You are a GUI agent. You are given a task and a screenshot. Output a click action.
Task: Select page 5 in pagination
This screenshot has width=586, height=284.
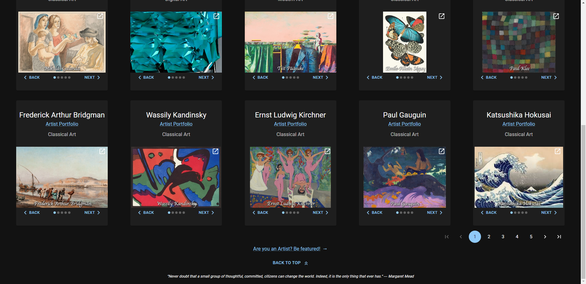point(531,237)
